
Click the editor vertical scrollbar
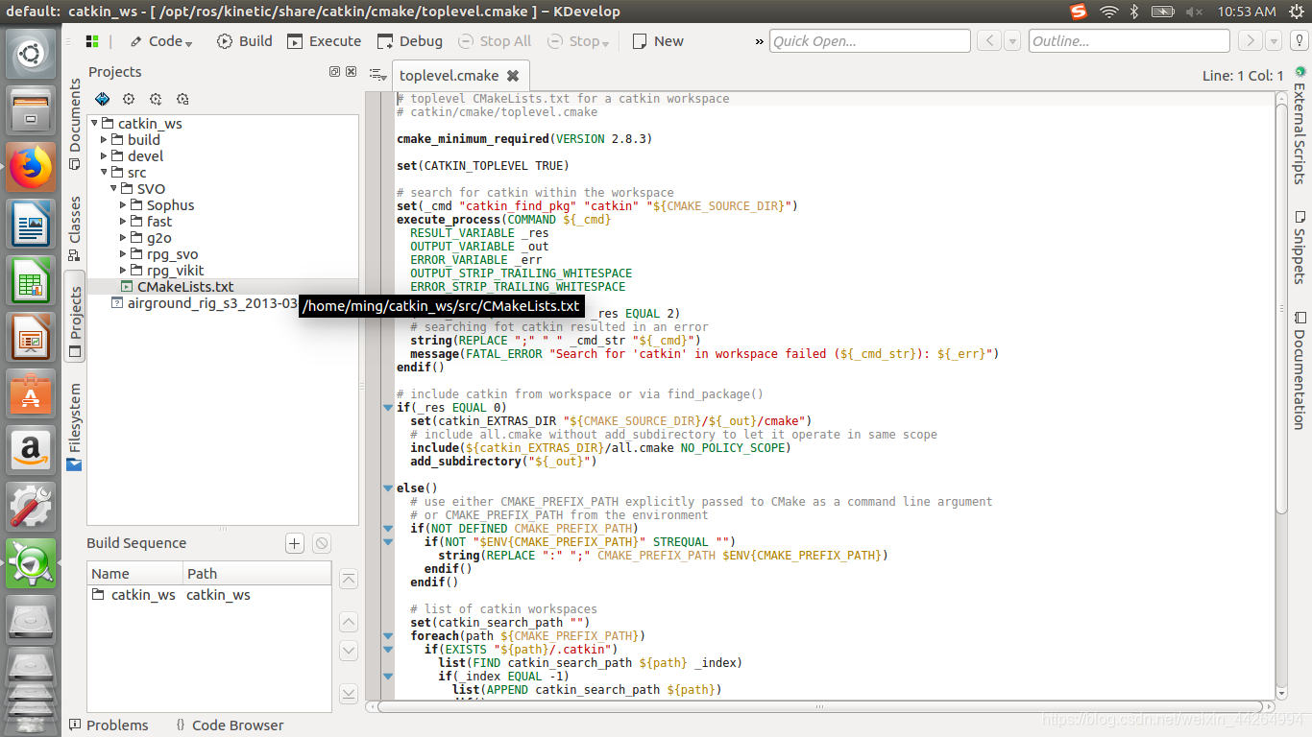point(1280,307)
